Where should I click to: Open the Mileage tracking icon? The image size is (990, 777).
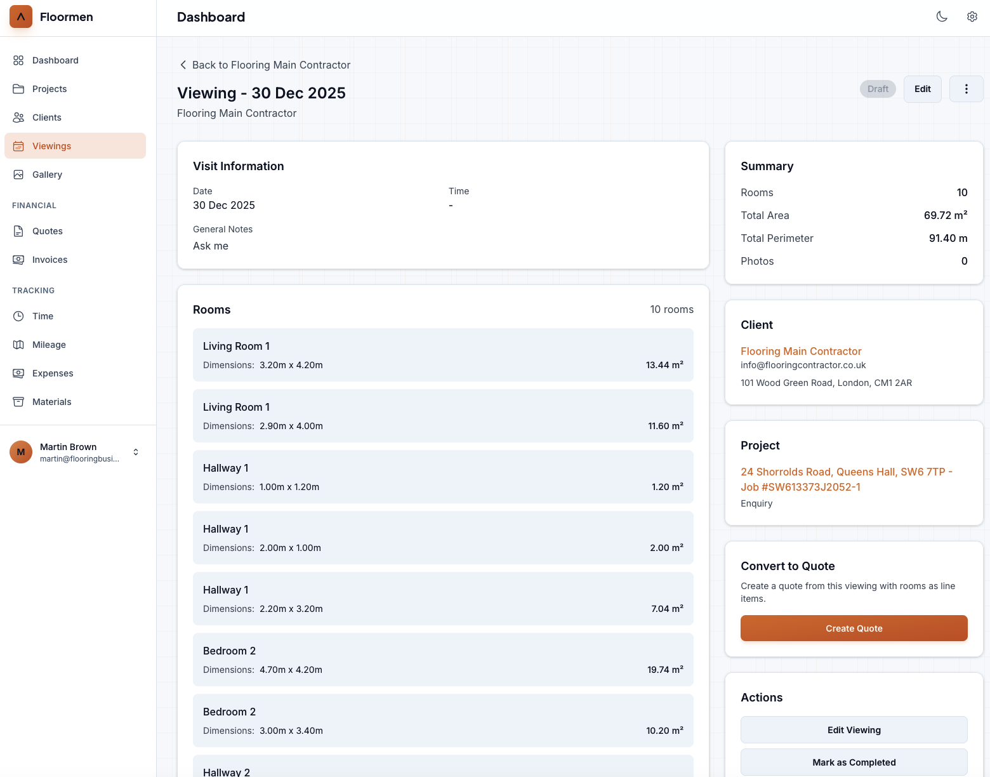[x=18, y=344]
